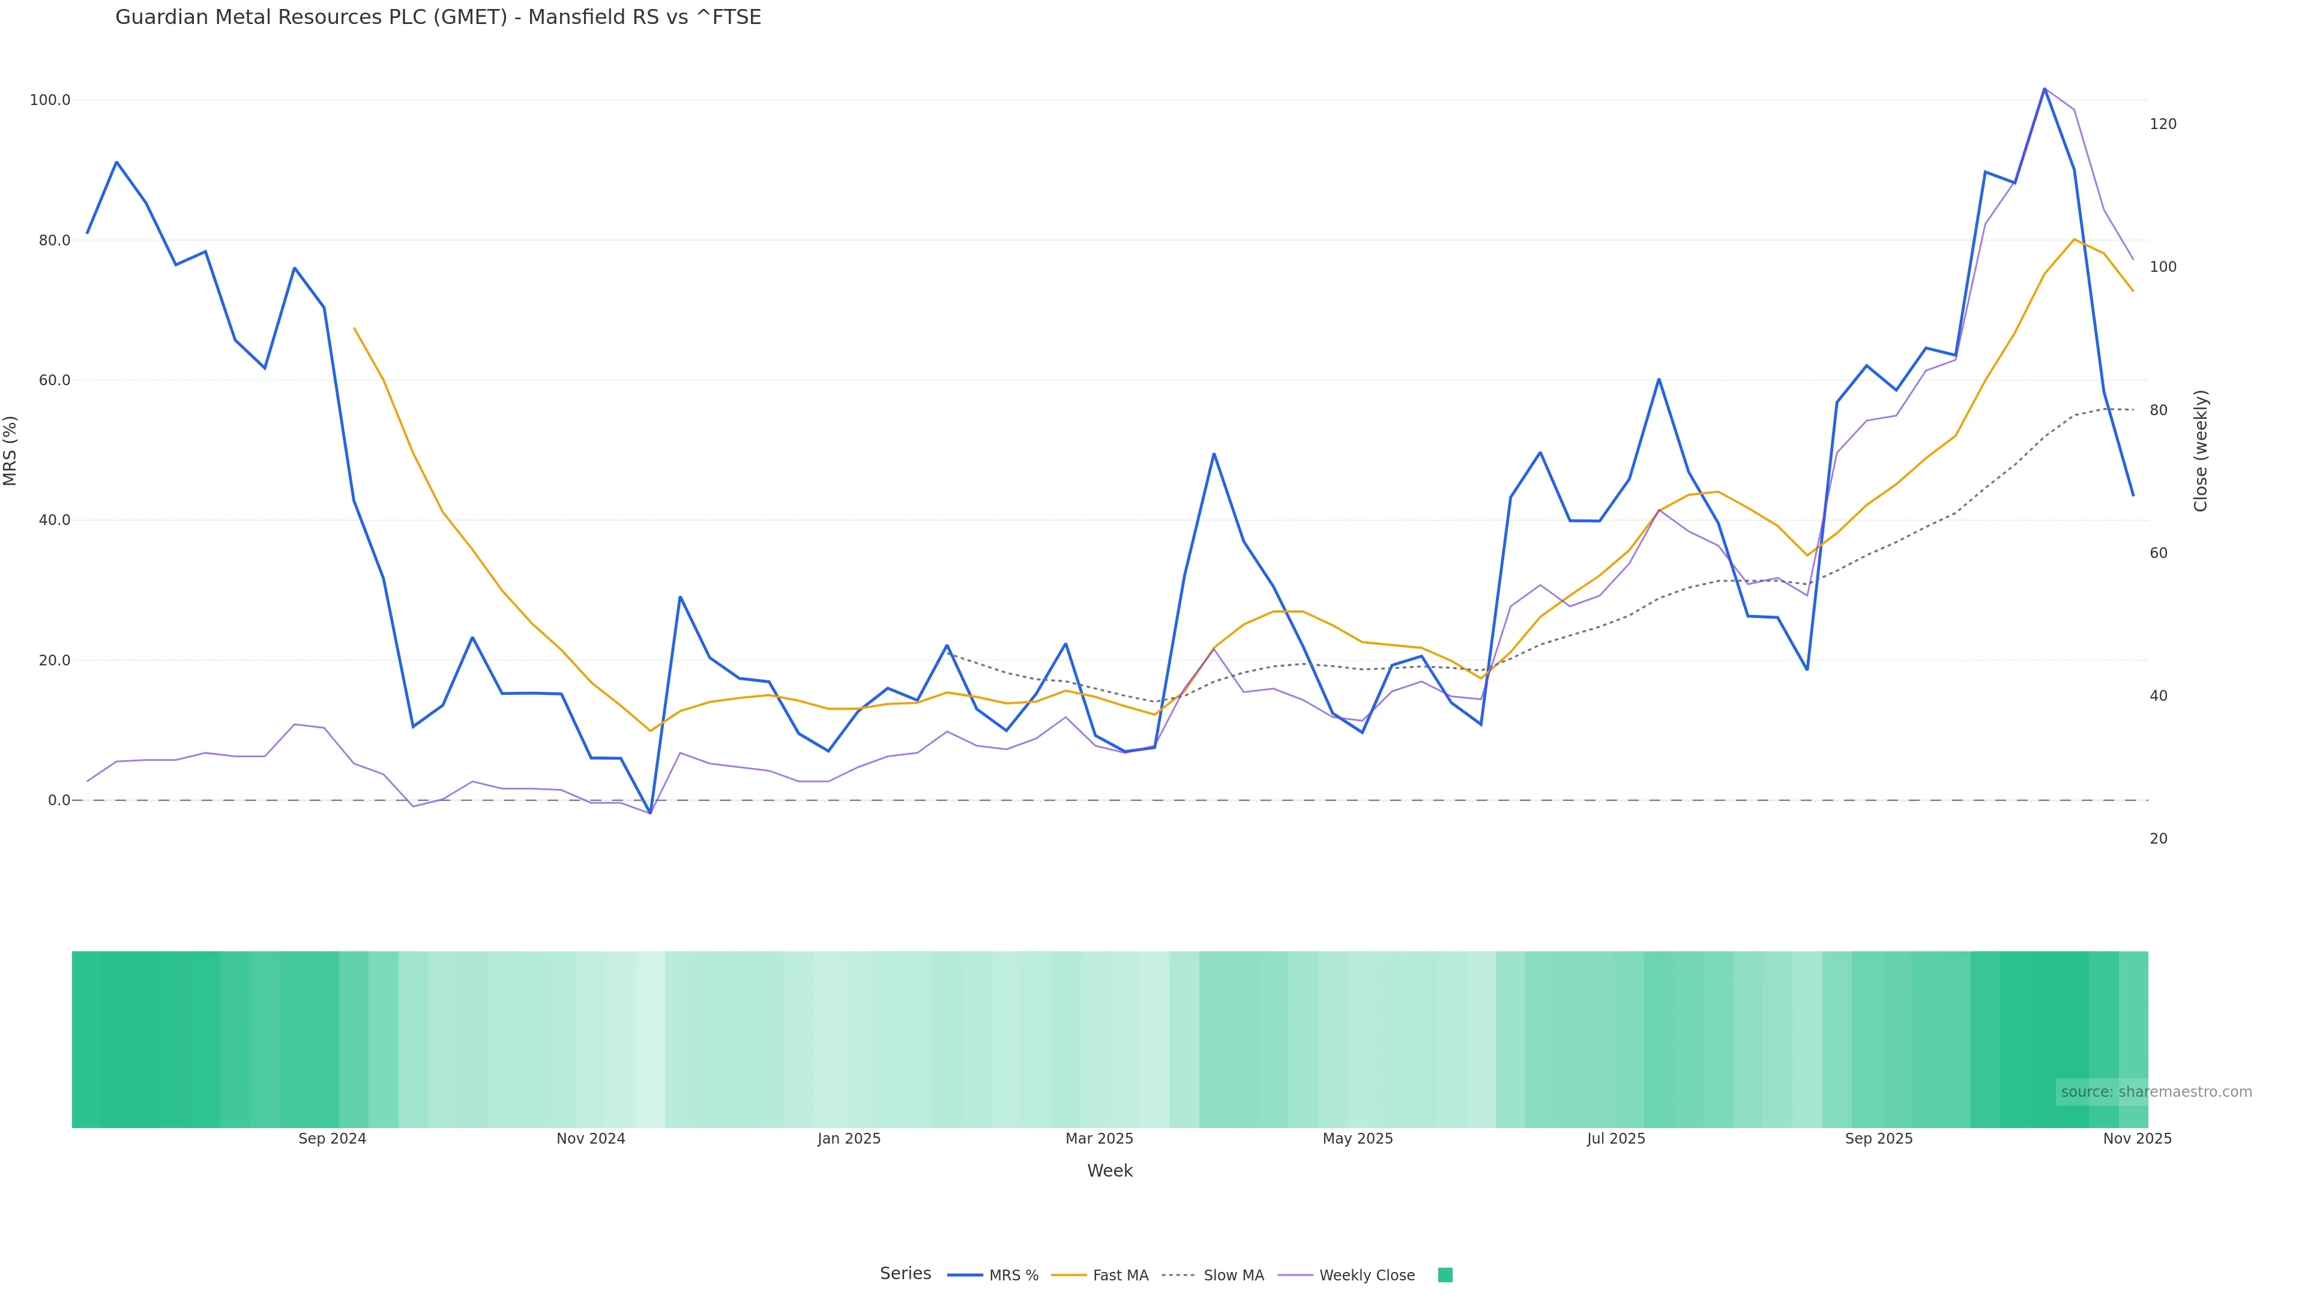Click the chart title text
The height and width of the screenshot is (1296, 2305).
[438, 17]
